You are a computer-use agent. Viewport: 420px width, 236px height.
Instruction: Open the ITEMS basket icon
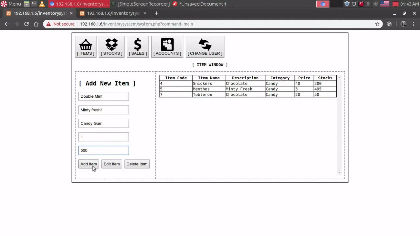click(x=86, y=47)
